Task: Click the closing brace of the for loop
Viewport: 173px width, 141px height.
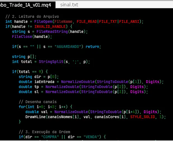Action: click(20, 122)
